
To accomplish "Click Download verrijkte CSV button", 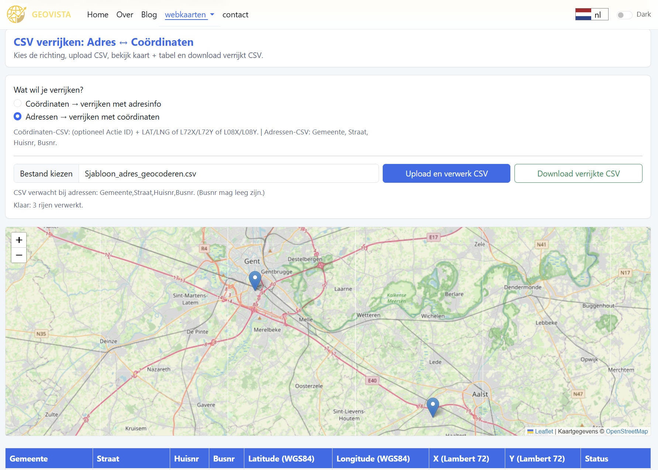I will pyautogui.click(x=578, y=174).
